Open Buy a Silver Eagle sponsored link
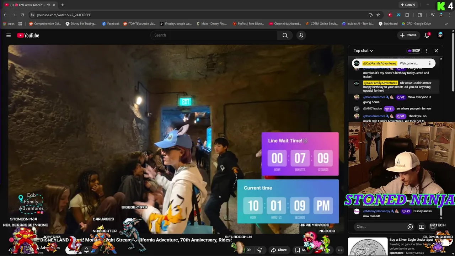This screenshot has height=256, width=455. tap(411, 240)
